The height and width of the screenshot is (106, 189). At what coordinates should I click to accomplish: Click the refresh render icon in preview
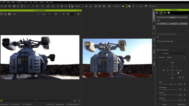(72, 14)
